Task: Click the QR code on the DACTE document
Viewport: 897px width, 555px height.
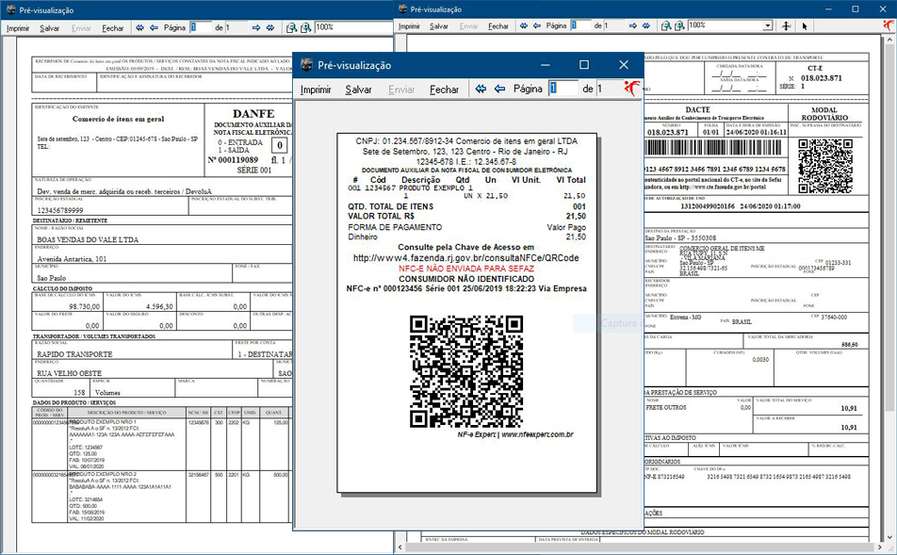Action: point(825,166)
